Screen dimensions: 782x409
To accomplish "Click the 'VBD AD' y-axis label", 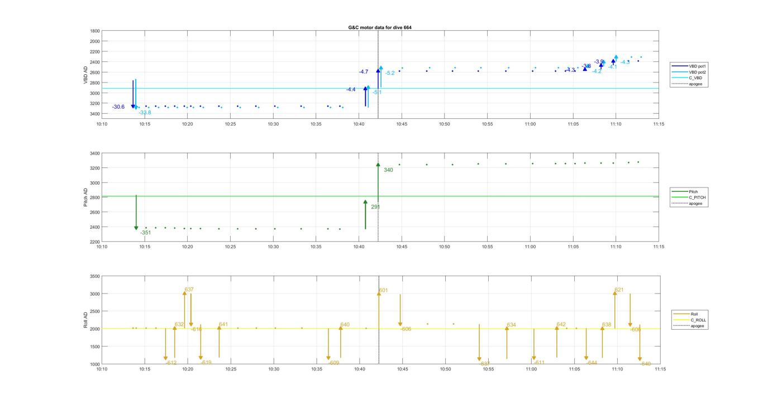I will pyautogui.click(x=85, y=74).
